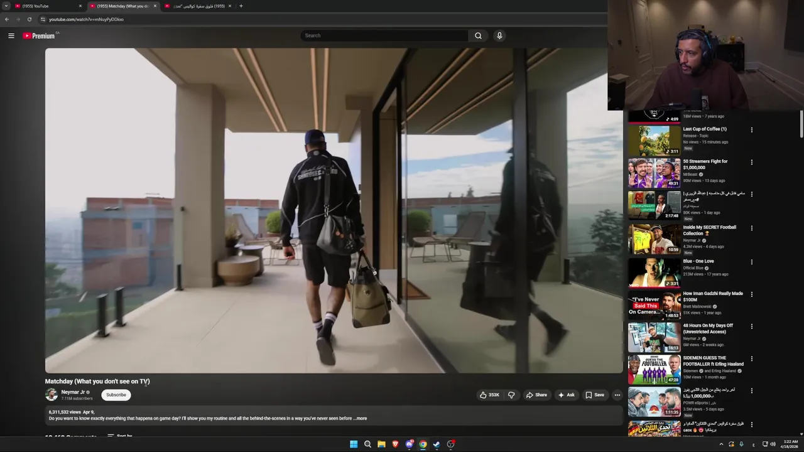Open options menu for '50 Streamers Fight'

point(751,162)
